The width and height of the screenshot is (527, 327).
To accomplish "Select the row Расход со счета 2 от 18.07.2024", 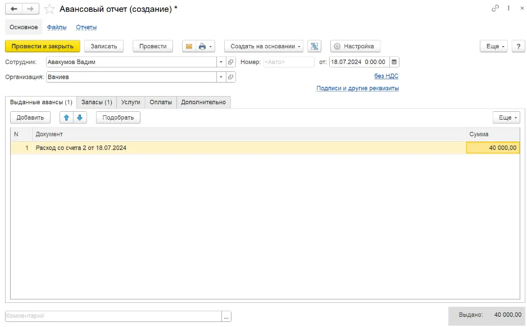I will pyautogui.click(x=265, y=148).
